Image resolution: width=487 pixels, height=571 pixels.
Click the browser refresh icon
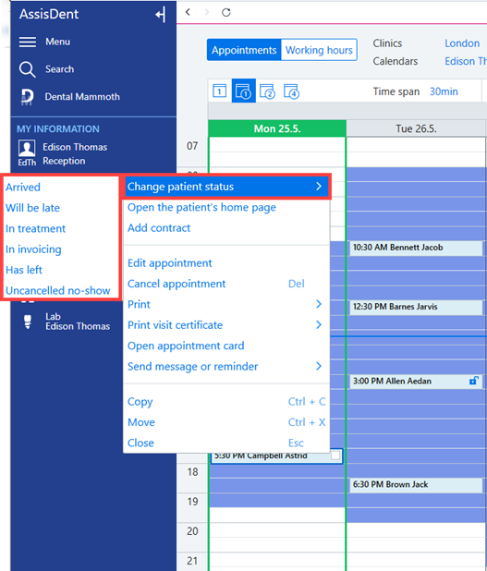[x=226, y=12]
